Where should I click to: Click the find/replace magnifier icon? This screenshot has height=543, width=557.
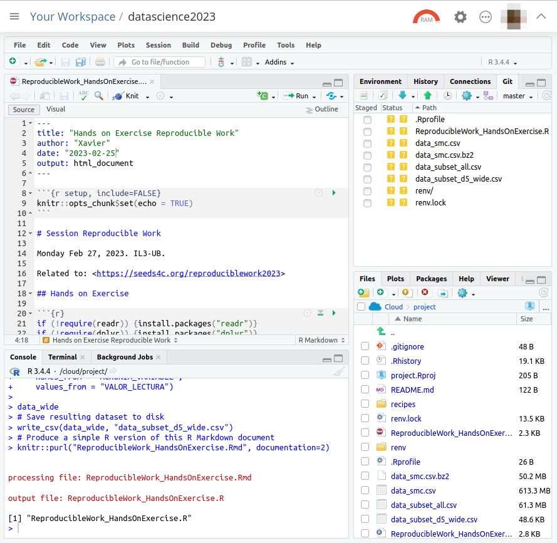tap(99, 96)
